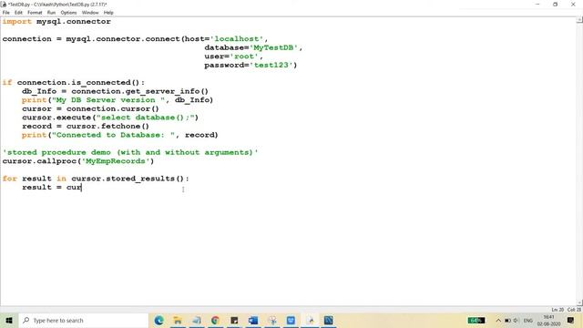
Task: Click the 'root' user string
Action: [x=244, y=56]
